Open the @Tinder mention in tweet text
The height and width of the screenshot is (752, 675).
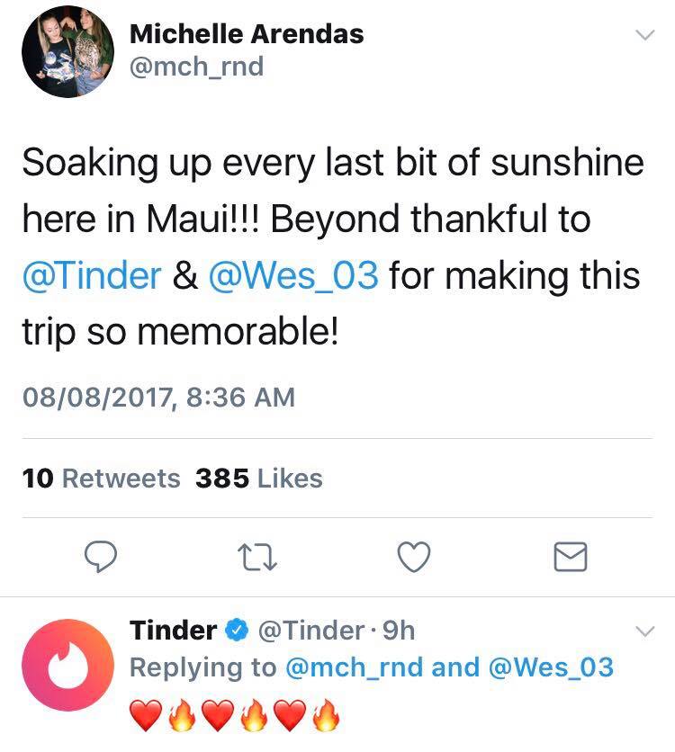tap(90, 275)
